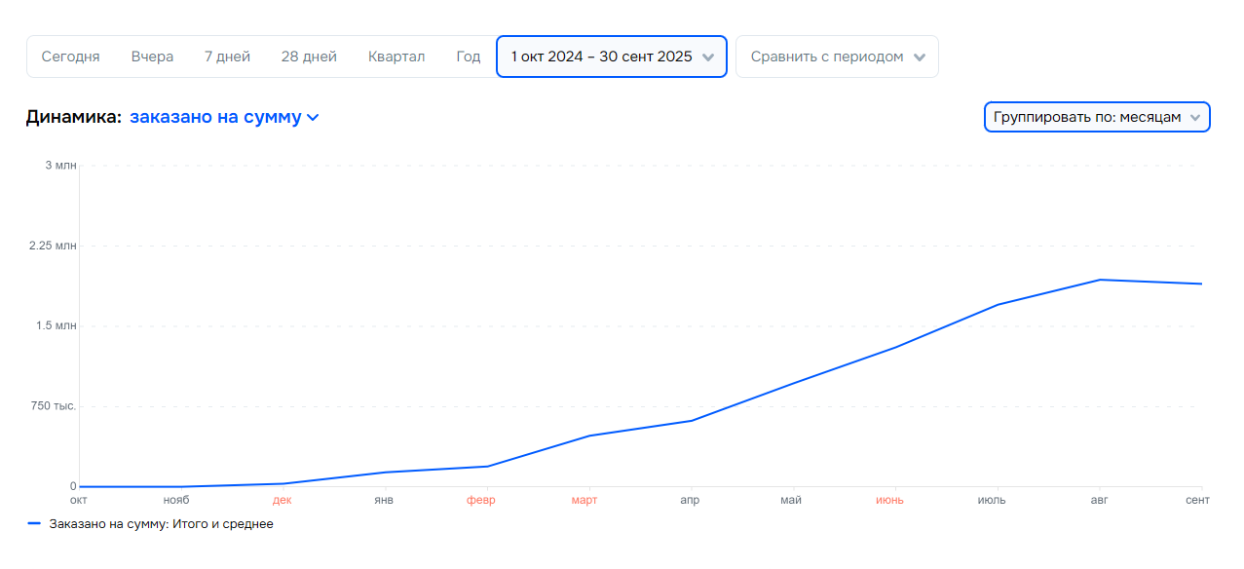Click the авг peak point on chart
This screenshot has height=569, width=1244.
[x=1100, y=280]
